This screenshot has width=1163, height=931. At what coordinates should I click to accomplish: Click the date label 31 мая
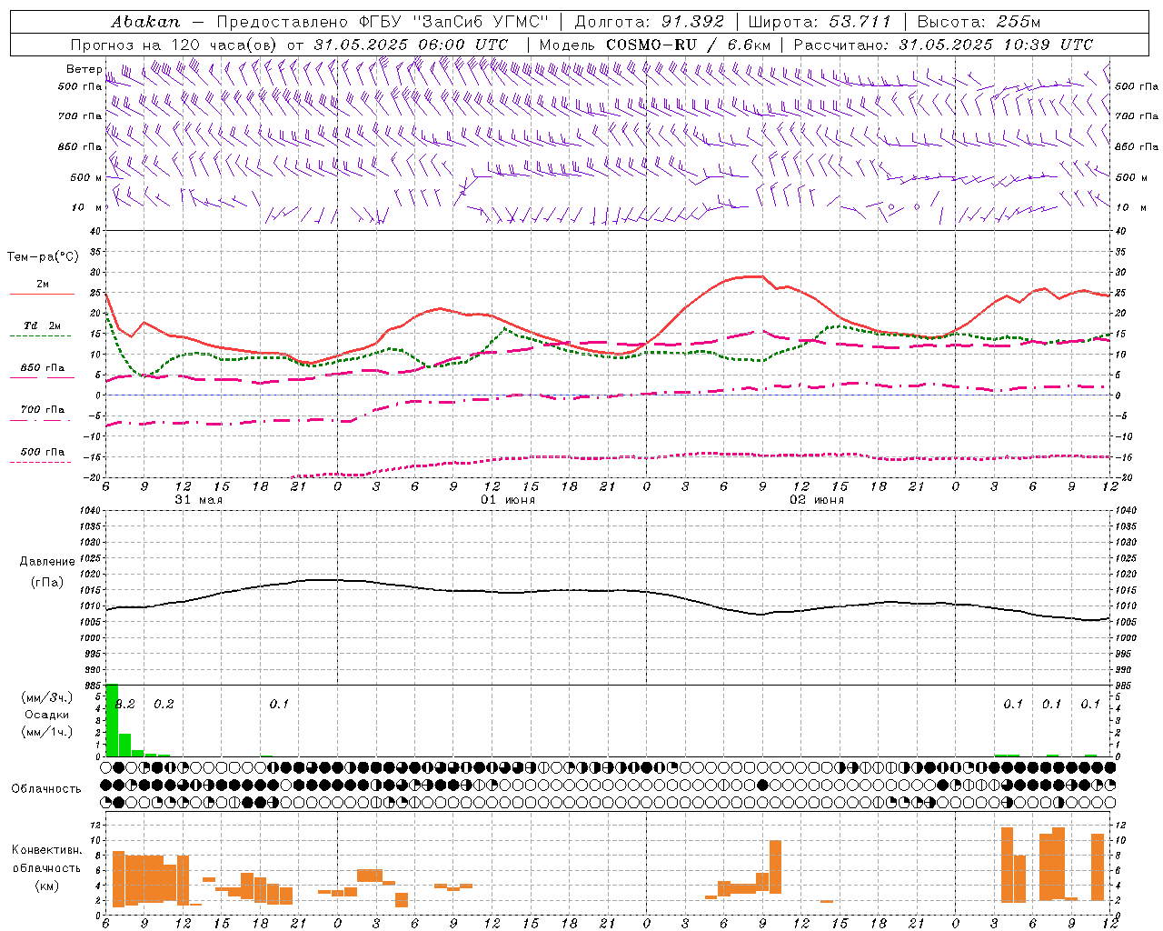pos(198,500)
